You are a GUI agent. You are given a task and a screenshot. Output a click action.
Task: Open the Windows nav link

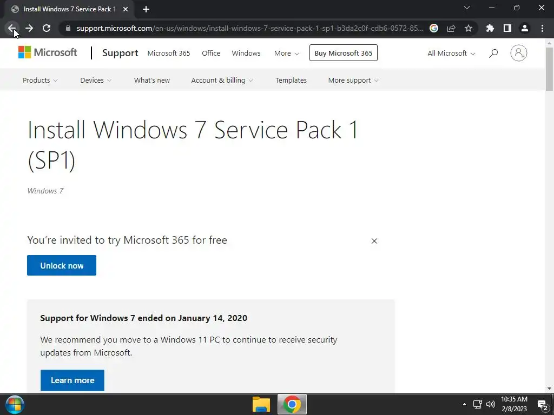click(246, 53)
